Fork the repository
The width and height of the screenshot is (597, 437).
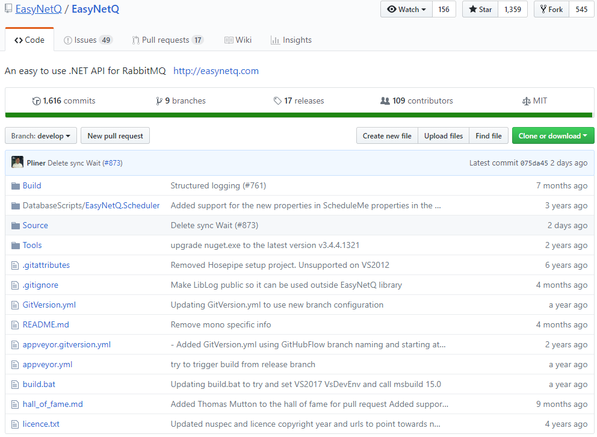[551, 9]
